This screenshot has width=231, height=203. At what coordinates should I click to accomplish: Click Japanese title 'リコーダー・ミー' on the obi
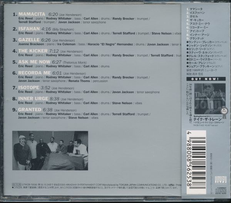(199, 27)
